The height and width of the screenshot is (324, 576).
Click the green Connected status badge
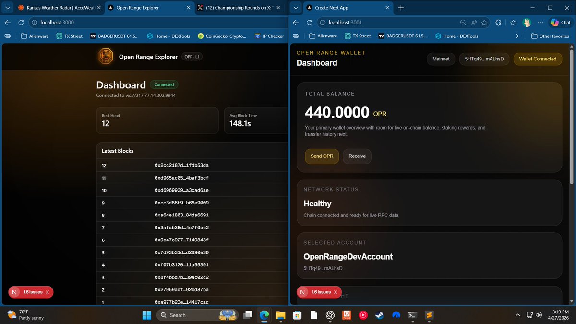point(164,84)
